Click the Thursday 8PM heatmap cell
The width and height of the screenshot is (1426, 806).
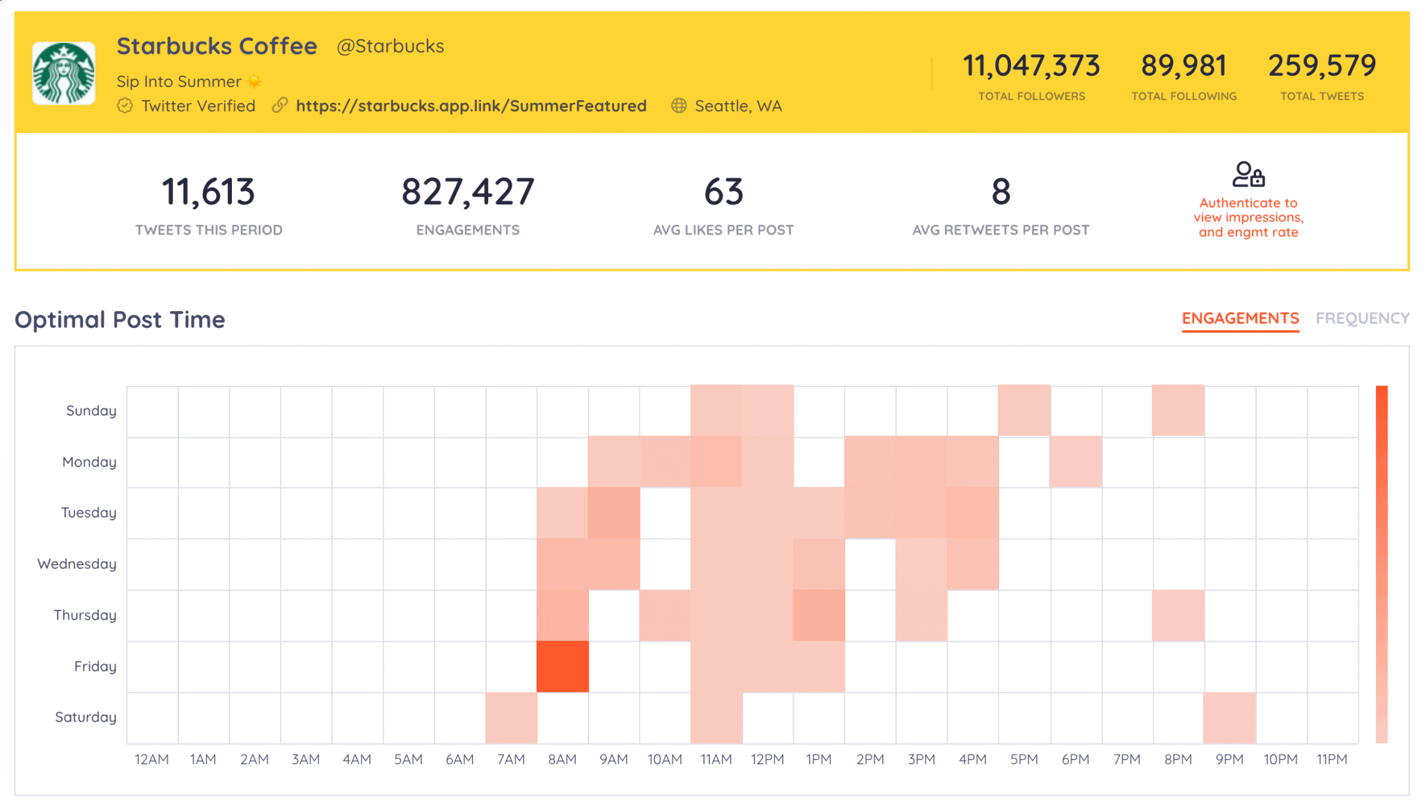pyautogui.click(x=1178, y=615)
